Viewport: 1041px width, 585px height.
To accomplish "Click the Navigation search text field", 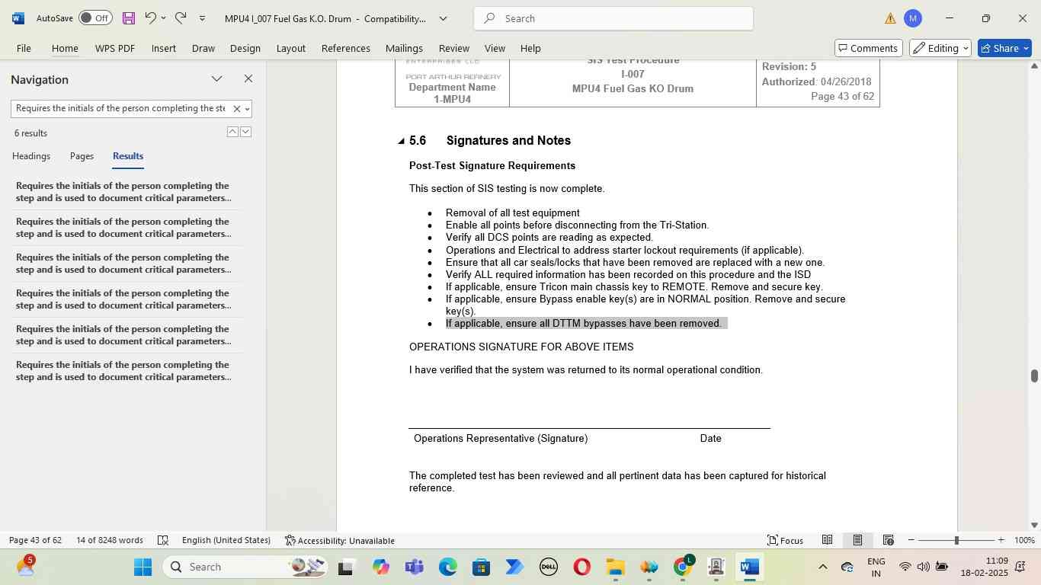I will coord(120,108).
